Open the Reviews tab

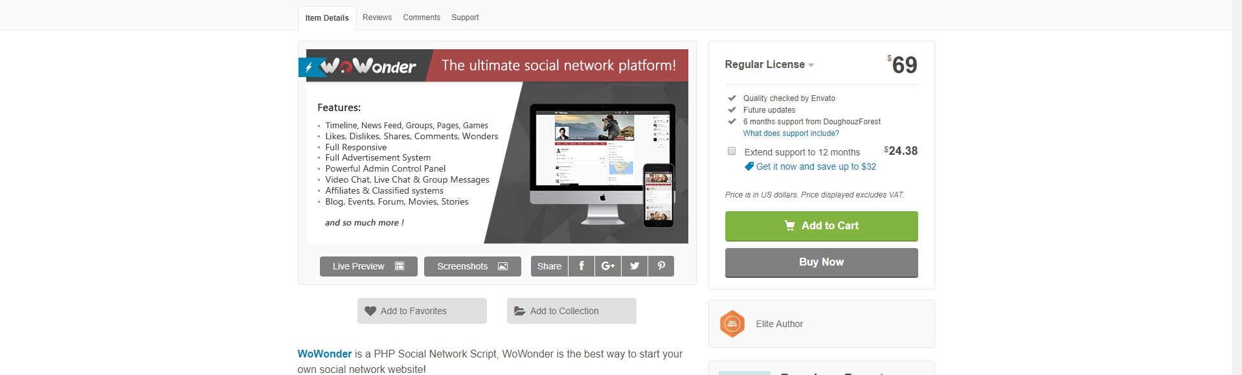coord(377,17)
